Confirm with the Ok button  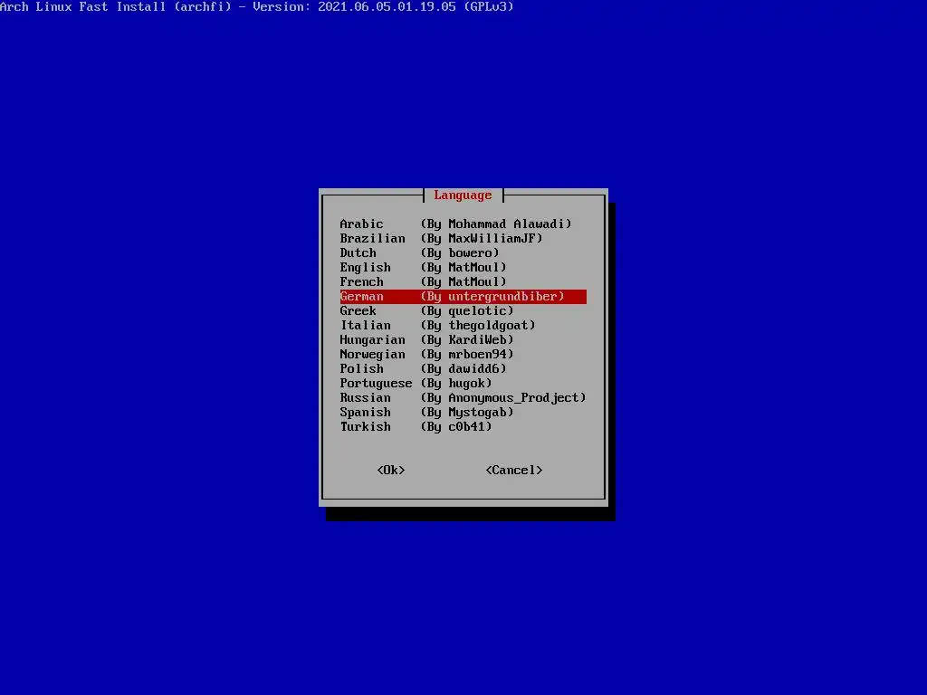tap(391, 470)
